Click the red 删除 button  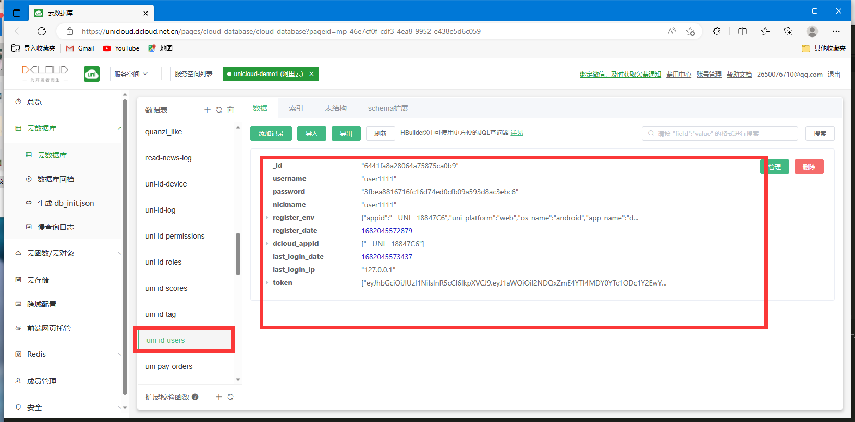click(x=809, y=167)
